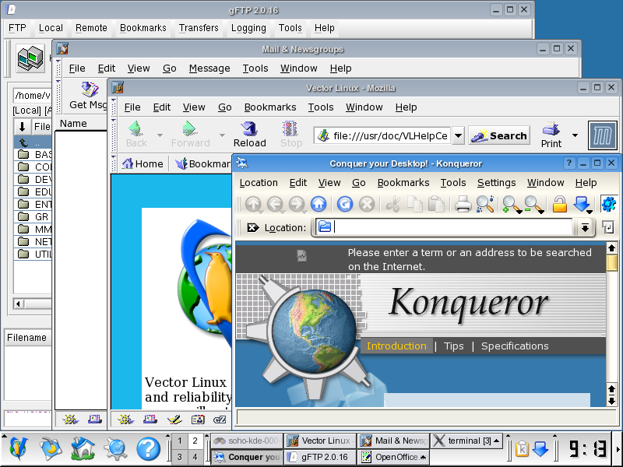Screen dimensions: 623x467
Task: Expand the Konqueror location history dropdown
Action: click(x=585, y=227)
